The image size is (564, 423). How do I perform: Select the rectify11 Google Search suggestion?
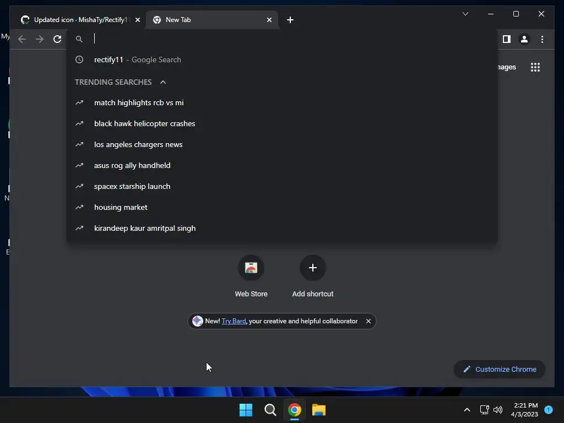pos(282,59)
